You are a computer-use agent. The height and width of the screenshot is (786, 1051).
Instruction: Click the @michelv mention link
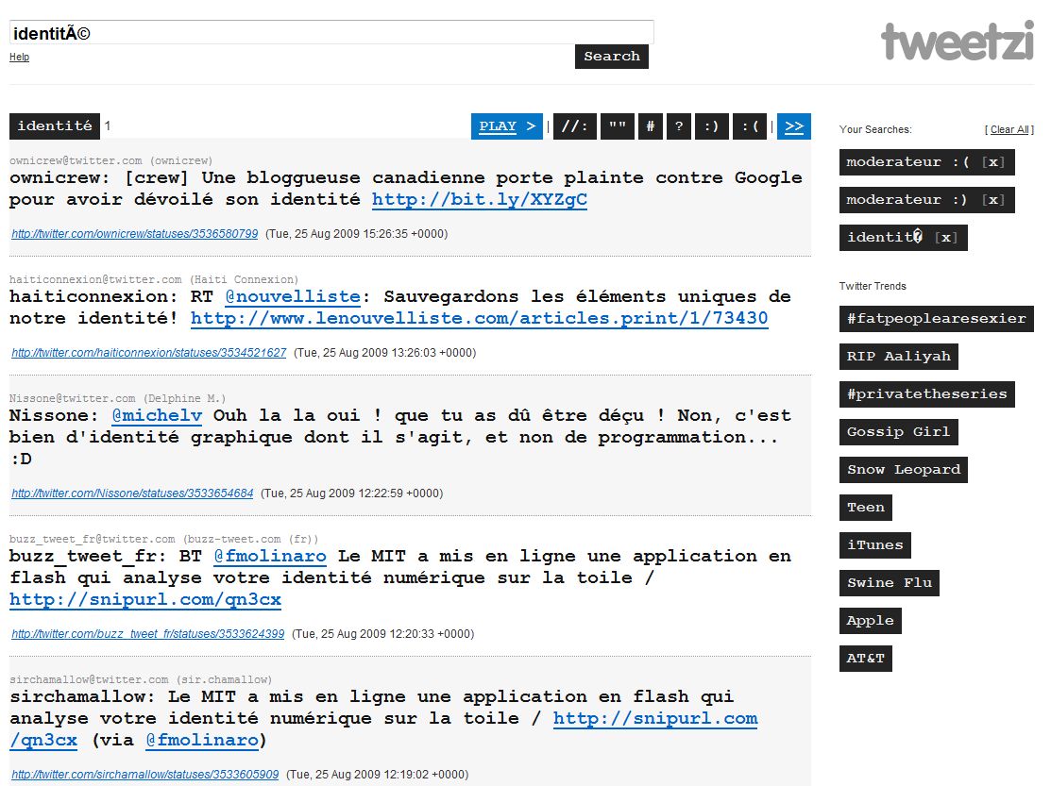point(157,415)
